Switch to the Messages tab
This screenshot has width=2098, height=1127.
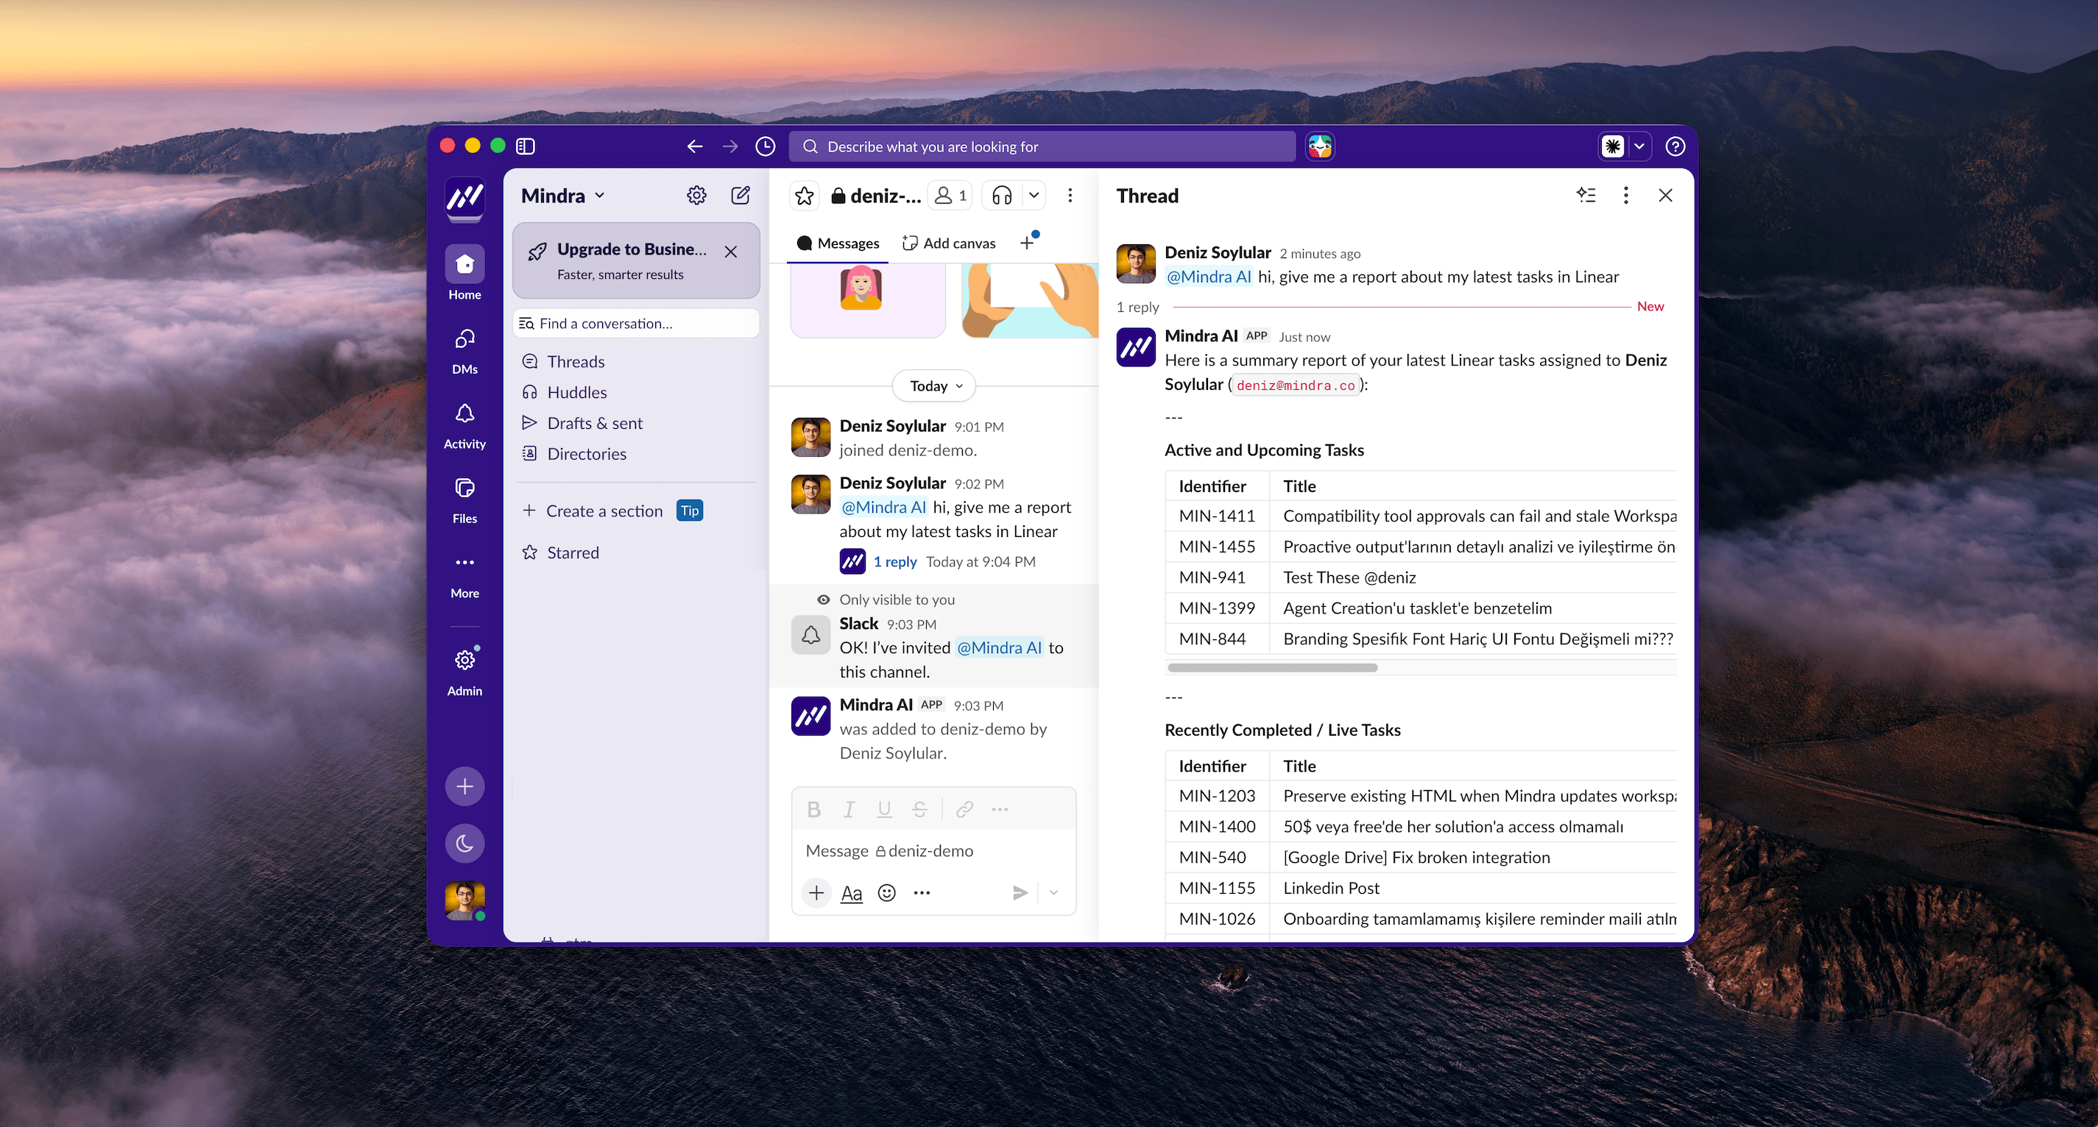click(x=837, y=243)
